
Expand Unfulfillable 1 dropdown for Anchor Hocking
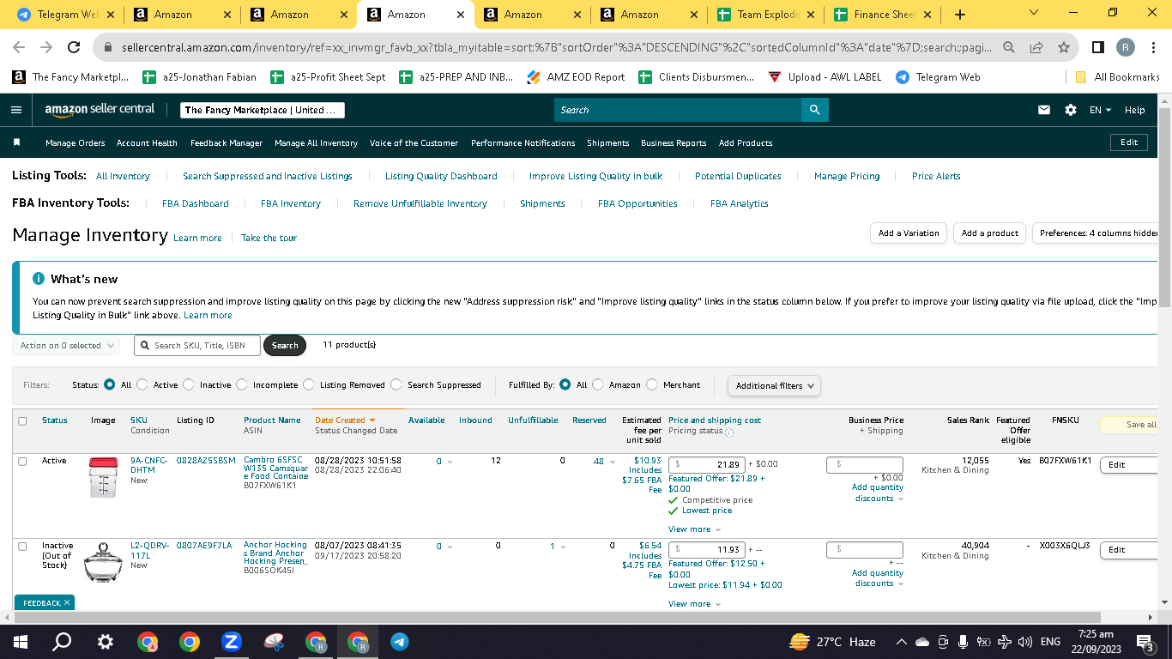coord(564,547)
